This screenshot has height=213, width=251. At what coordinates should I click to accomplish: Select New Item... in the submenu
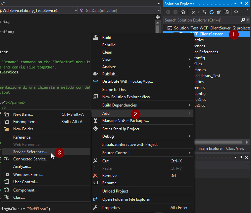point(23,114)
